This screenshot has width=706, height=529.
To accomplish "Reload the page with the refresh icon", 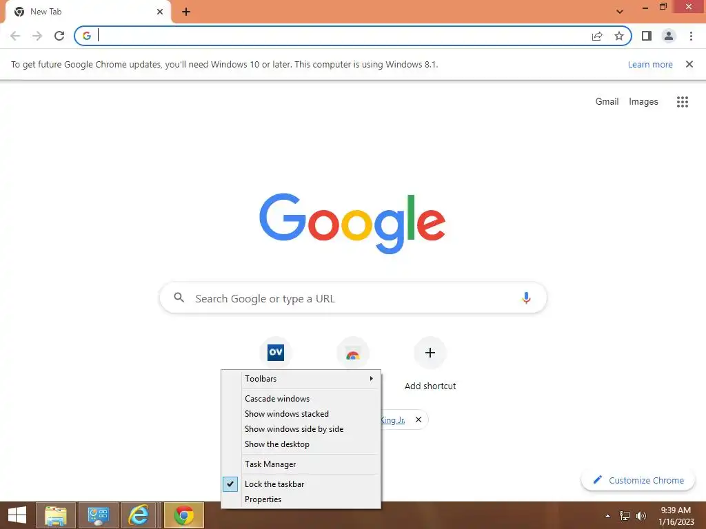I will 59,36.
